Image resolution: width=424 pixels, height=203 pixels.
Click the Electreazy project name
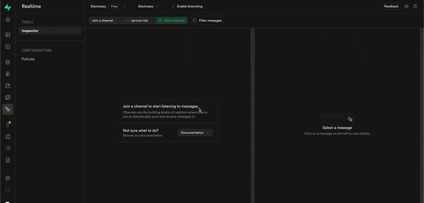click(x=146, y=6)
